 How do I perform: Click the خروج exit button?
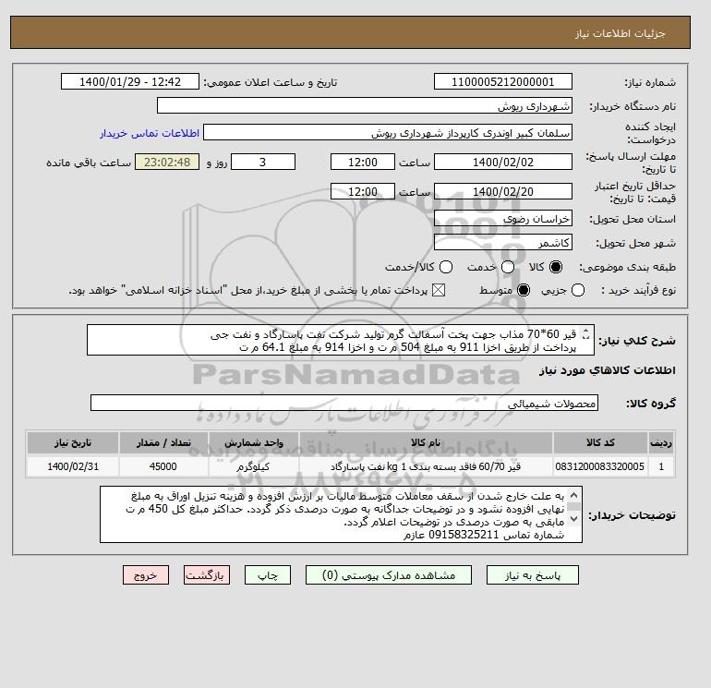[146, 575]
